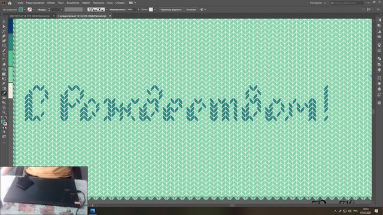The height and width of the screenshot is (215, 383).
Task: Open the Artboards square panel icon
Action: [379, 78]
